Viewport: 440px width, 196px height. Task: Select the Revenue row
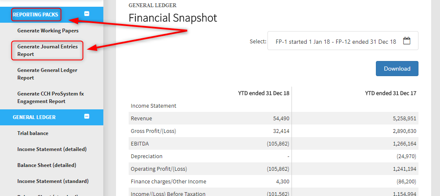coord(273,118)
